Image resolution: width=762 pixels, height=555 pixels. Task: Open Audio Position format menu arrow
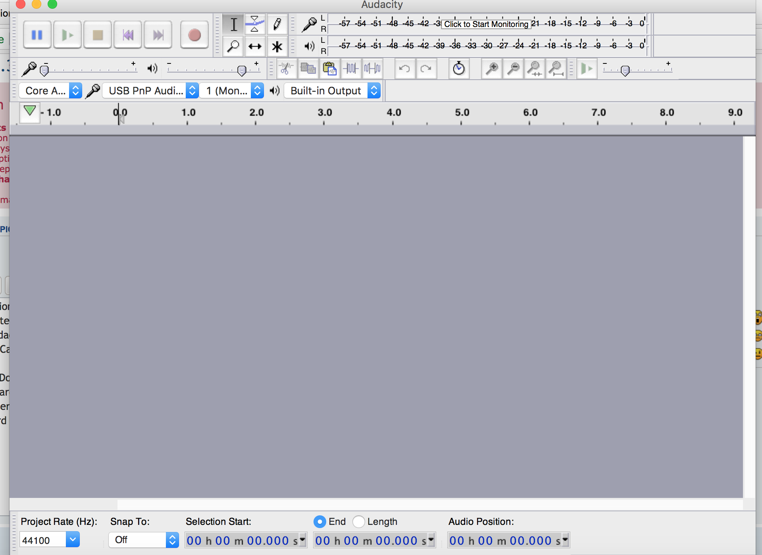[565, 539]
